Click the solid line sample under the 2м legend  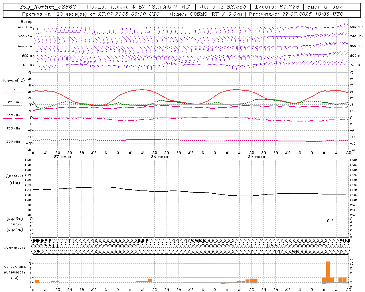[13, 92]
